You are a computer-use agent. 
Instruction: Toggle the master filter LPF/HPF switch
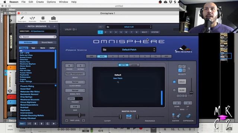[x=129, y=116]
